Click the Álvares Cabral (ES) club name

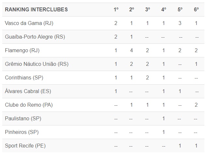[28, 91]
